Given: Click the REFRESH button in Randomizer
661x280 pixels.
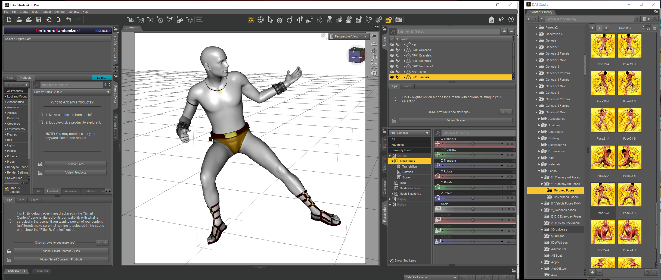Looking at the screenshot, I should 103,31.
